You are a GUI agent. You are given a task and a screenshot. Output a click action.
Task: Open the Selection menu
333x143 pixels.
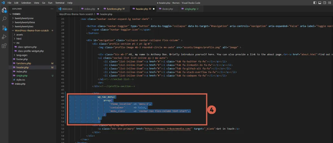(x=26, y=3)
